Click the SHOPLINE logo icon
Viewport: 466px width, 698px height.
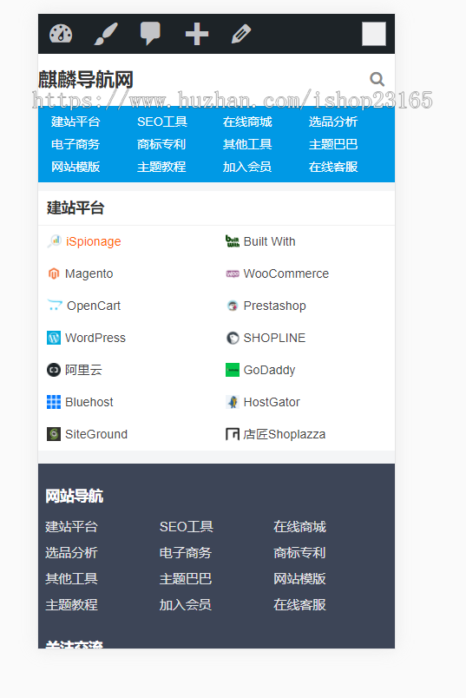point(233,338)
